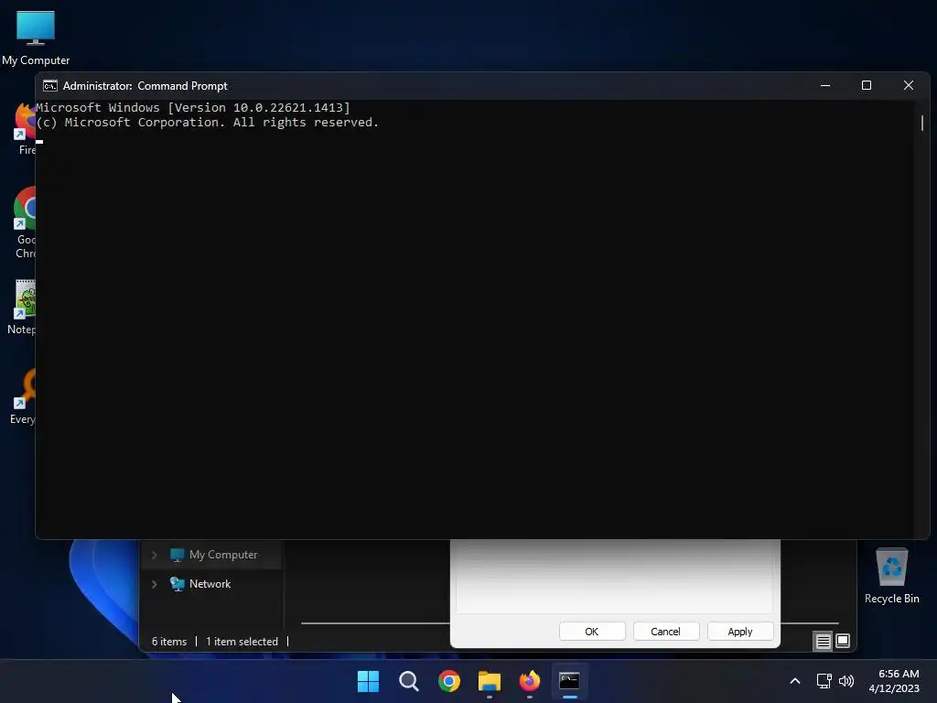This screenshot has height=703, width=937.
Task: Switch Explorer to details view
Action: point(823,642)
